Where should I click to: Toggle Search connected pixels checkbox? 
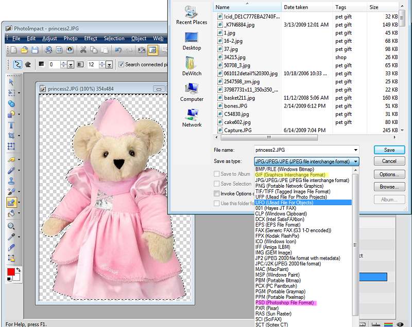tap(122, 64)
